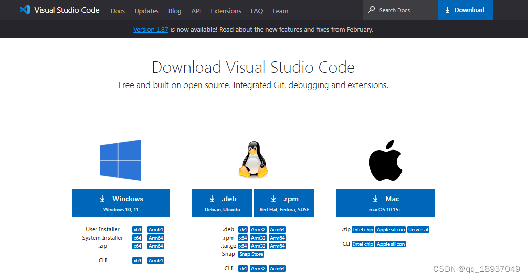Click the blue Download button in header
The image size is (528, 278).
point(466,10)
